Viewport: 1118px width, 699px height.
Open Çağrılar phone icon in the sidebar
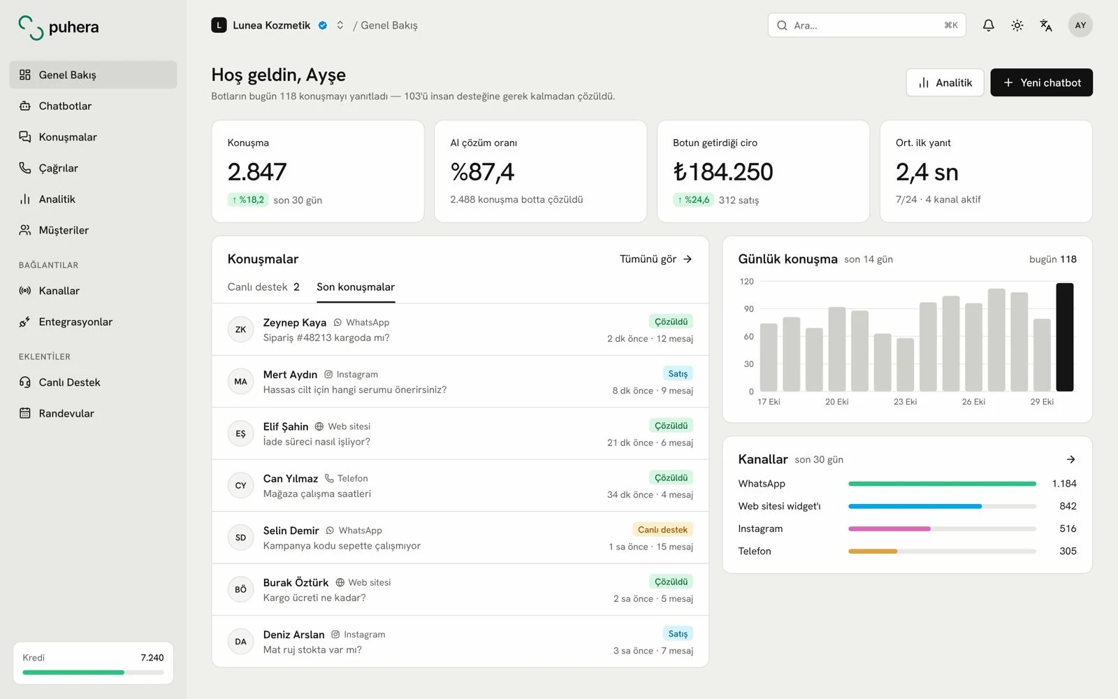(25, 168)
